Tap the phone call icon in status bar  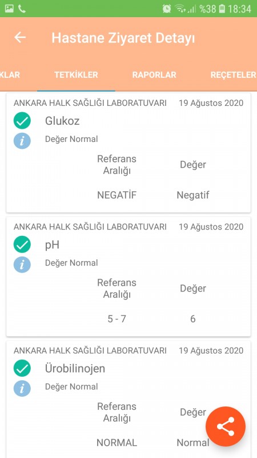click(x=22, y=9)
